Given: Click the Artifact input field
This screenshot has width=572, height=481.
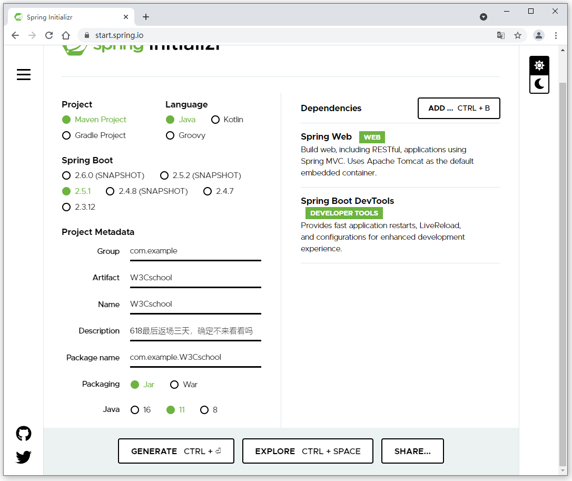Looking at the screenshot, I should pos(195,278).
